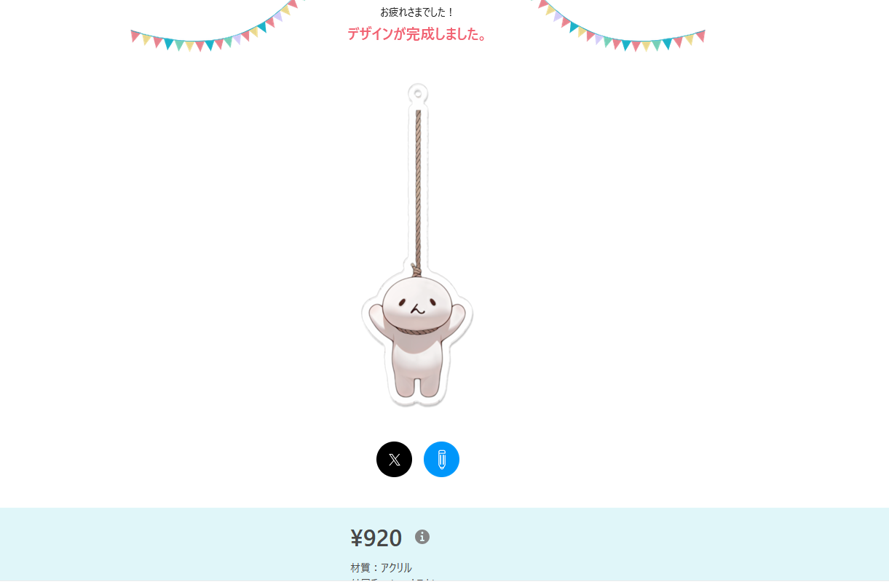Select the long rope in the design
The width and height of the screenshot is (889, 587).
coord(418,188)
